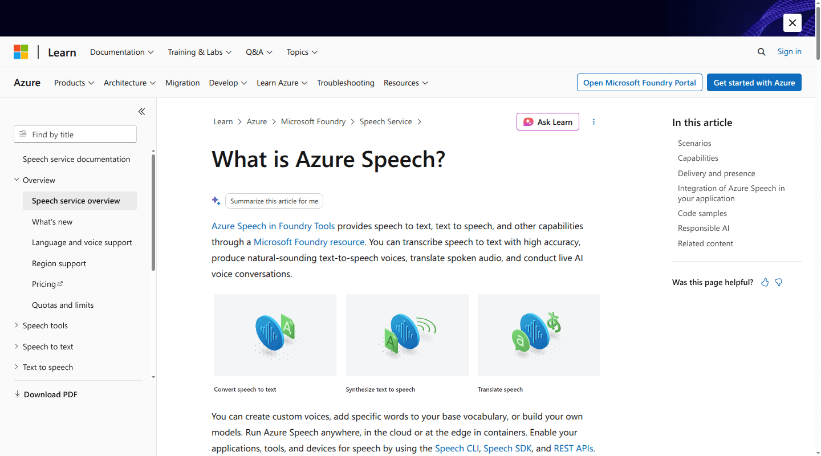821x456 pixels.
Task: Expand the Topics dropdown menu
Action: pos(302,52)
